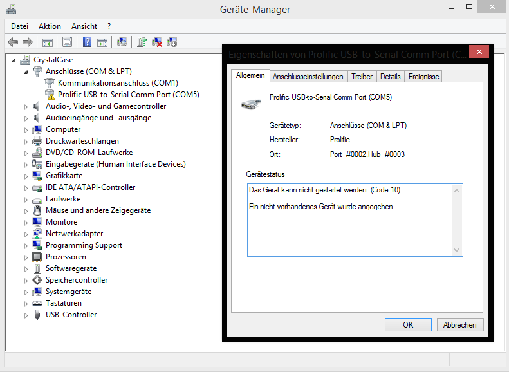
Task: Toggle the console tree toolbar icon
Action: [x=48, y=42]
